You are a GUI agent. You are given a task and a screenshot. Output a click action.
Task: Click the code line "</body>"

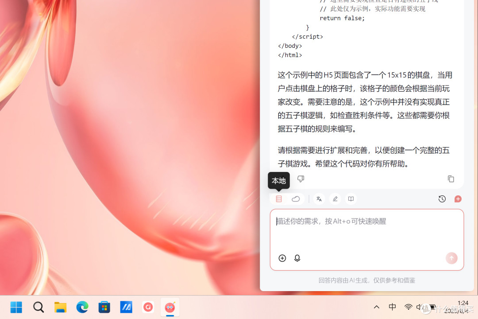tap(290, 46)
